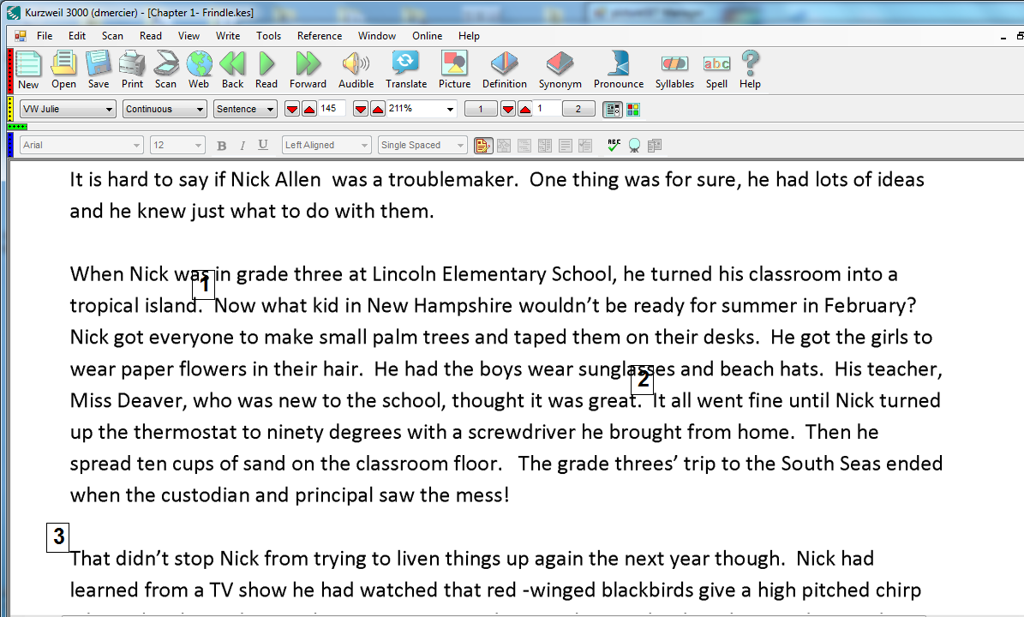Toggle the page thumbnail view icon
1024x617 pixels.
(613, 110)
